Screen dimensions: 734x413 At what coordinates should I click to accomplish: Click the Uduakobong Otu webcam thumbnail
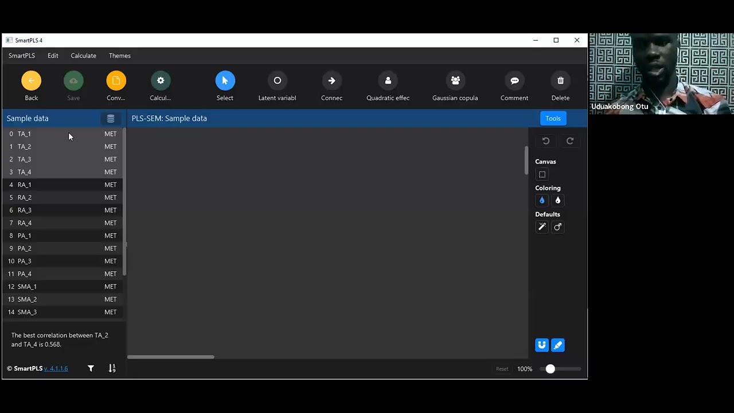click(661, 73)
